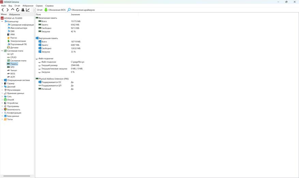Click the Программы icon in tree
Viewport: 299px width, 178px height.
click(x=5, y=106)
